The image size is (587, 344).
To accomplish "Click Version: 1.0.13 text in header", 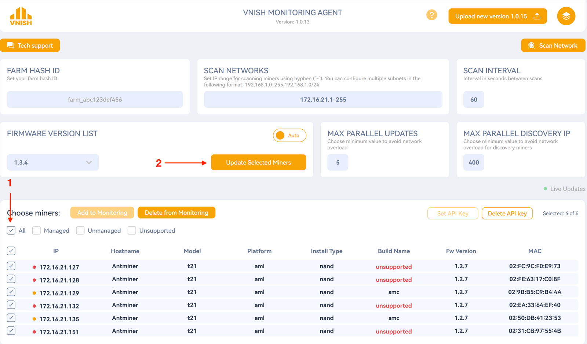I will [x=292, y=22].
